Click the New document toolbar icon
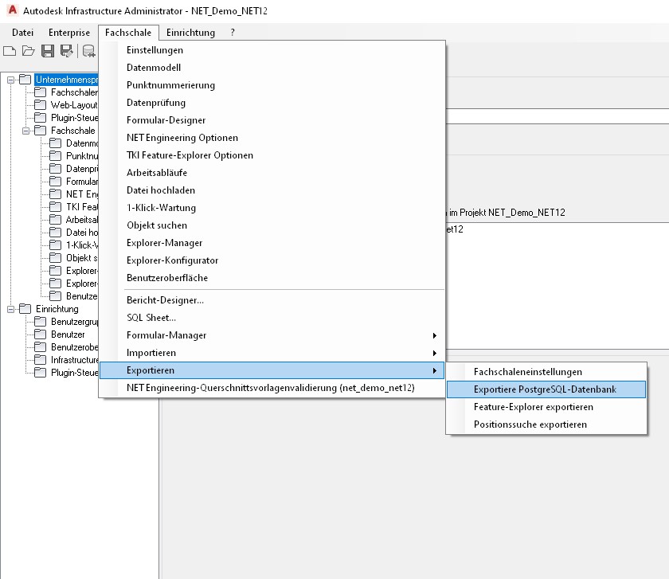The height and width of the screenshot is (579, 669). tap(10, 51)
